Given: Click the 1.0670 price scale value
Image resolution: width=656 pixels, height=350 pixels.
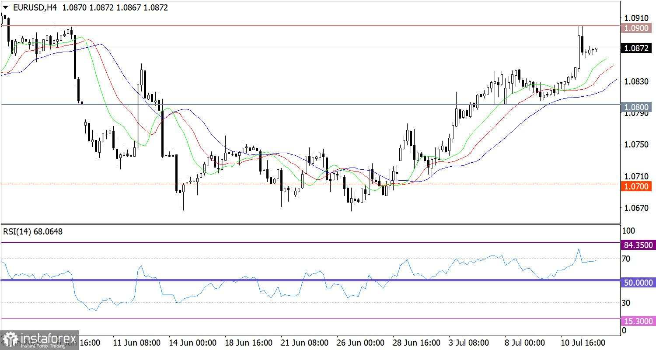Looking at the screenshot, I should coord(637,208).
